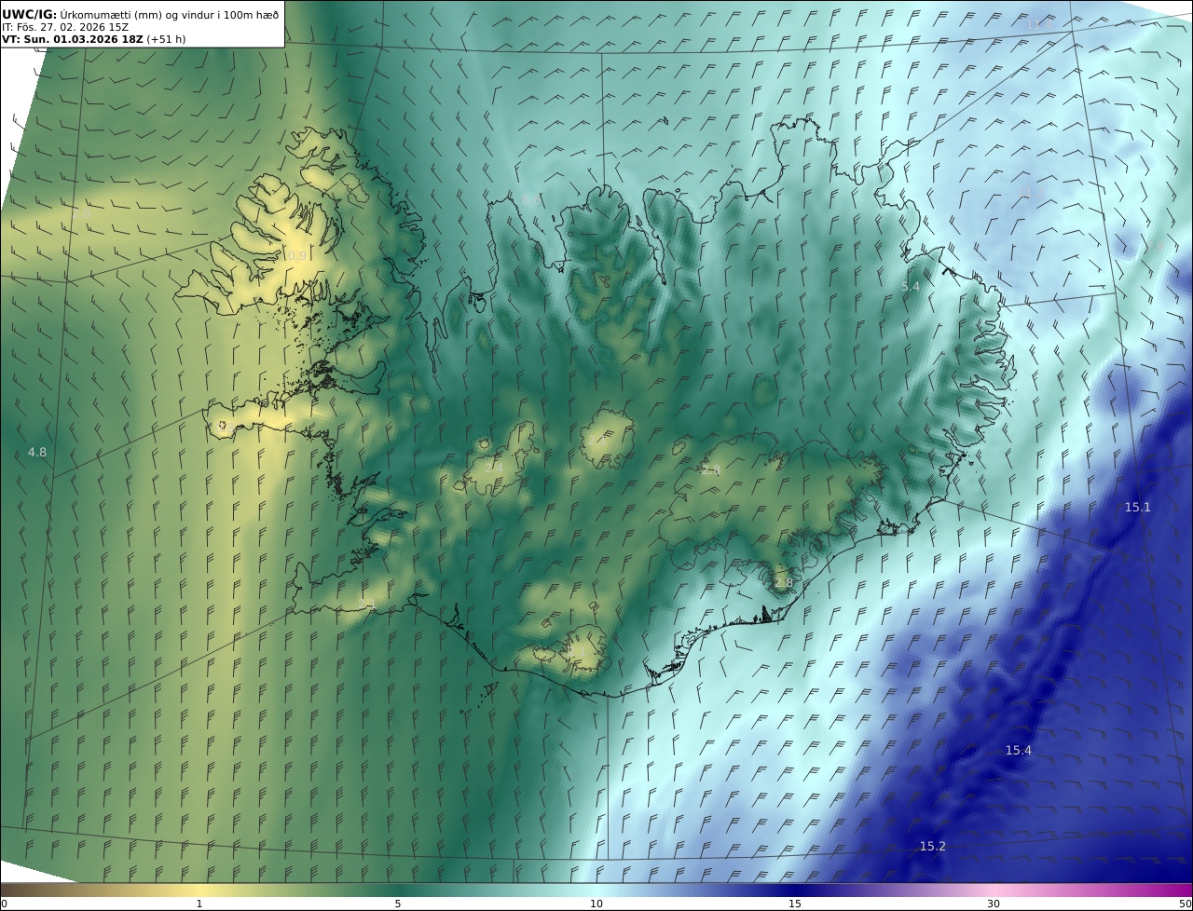Click the 4.8 value off the west coast
This screenshot has width=1193, height=911.
click(x=37, y=453)
